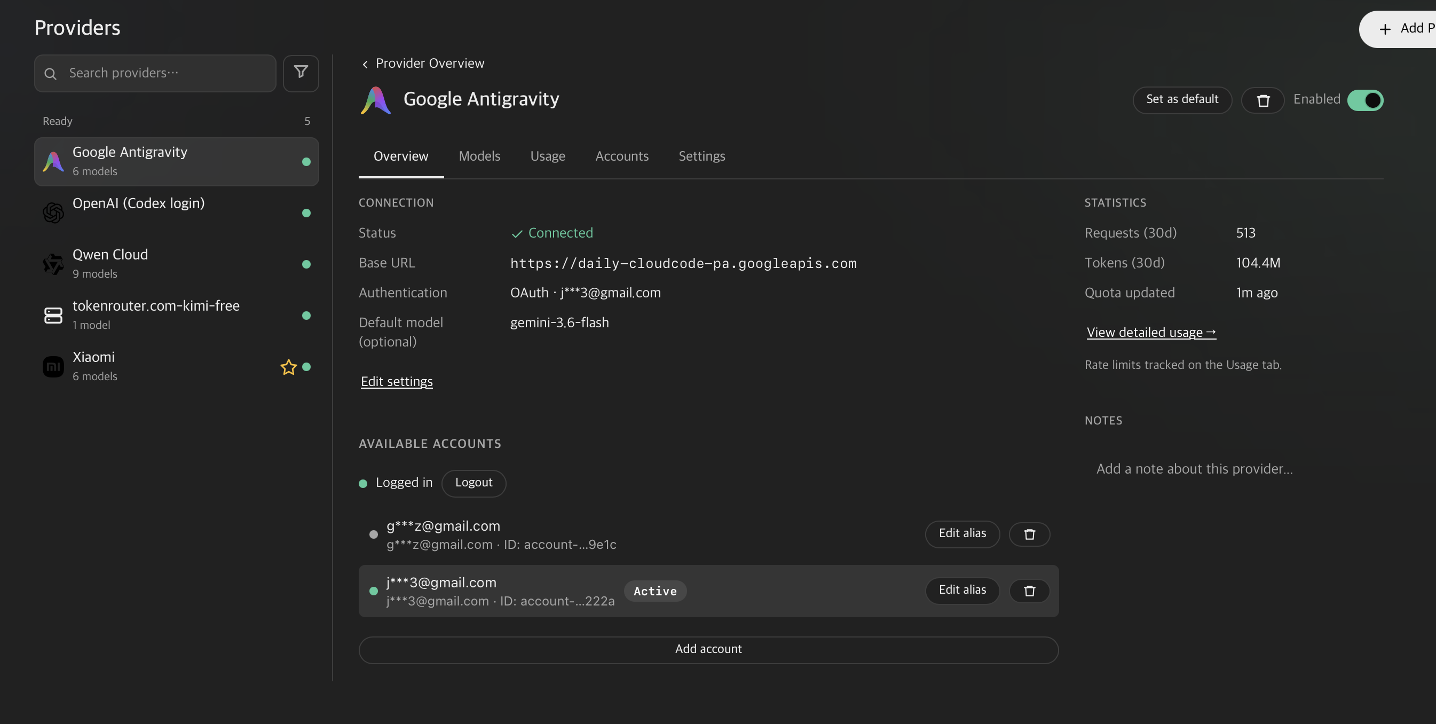Click the status dot for tokenrouter.com-kimi-free
The width and height of the screenshot is (1436, 724).
pyautogui.click(x=306, y=316)
